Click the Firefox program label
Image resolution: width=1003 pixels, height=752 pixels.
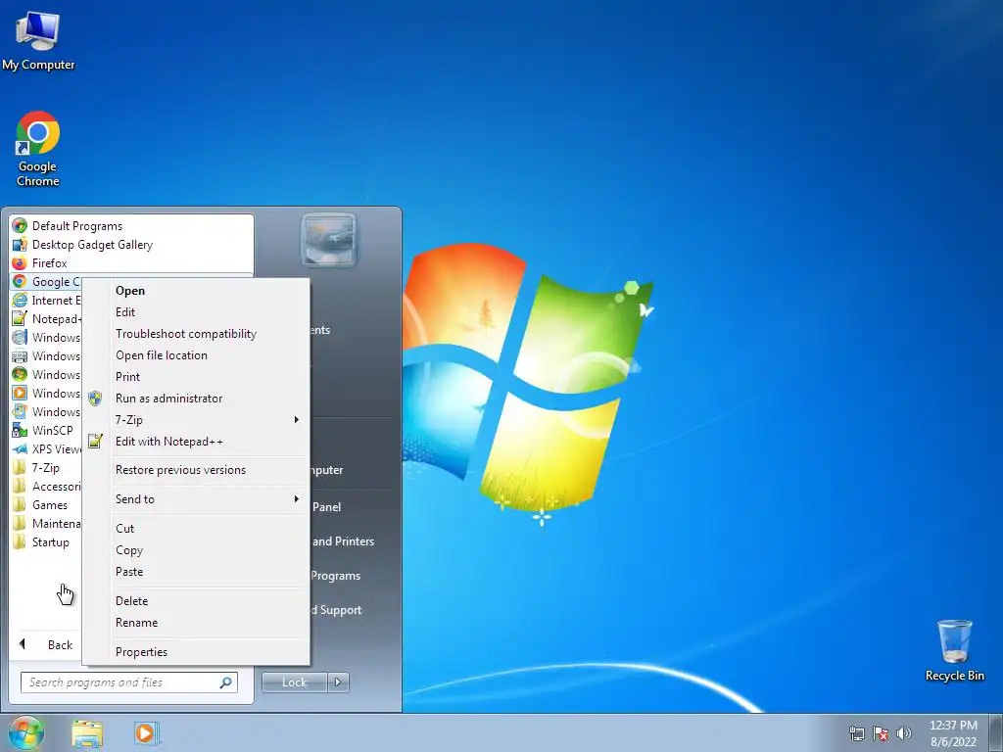tap(49, 262)
